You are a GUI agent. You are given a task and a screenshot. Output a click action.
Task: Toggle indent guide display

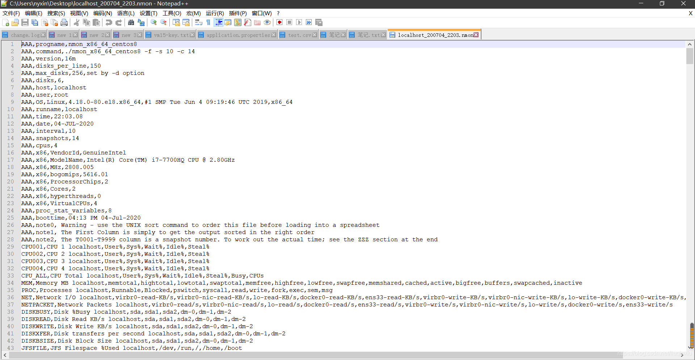point(219,22)
